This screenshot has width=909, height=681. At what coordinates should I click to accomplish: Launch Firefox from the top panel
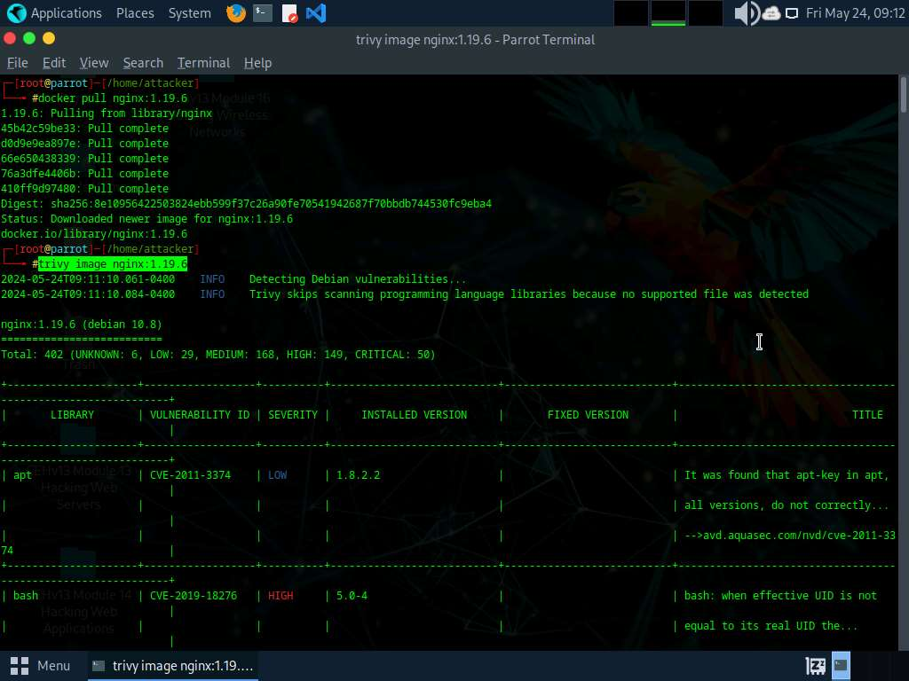click(235, 13)
